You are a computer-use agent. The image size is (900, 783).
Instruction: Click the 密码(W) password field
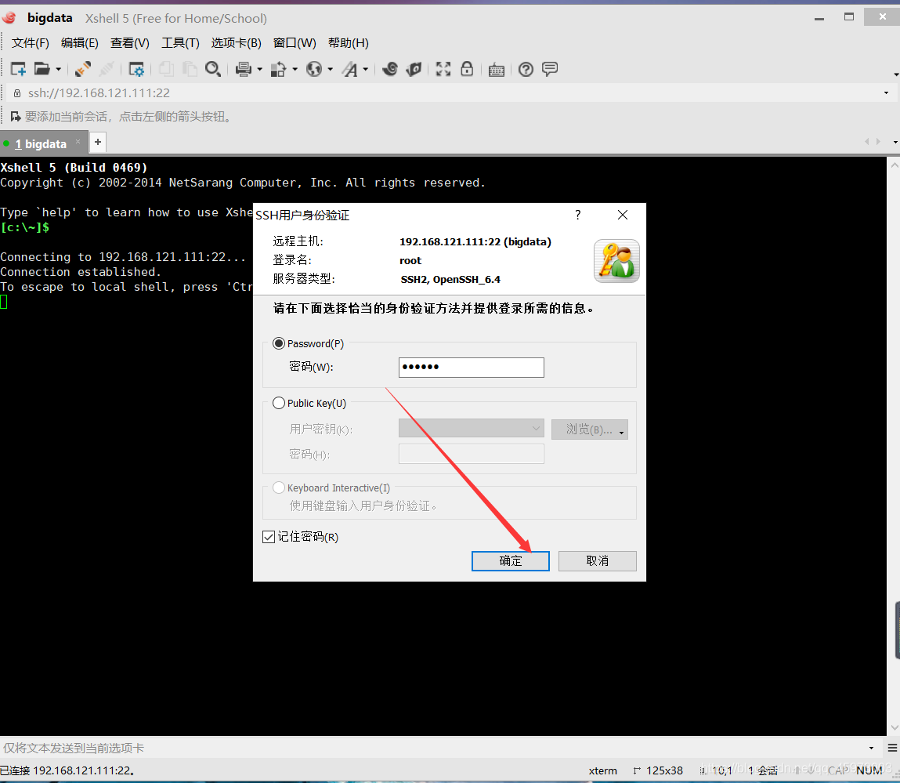click(x=472, y=367)
